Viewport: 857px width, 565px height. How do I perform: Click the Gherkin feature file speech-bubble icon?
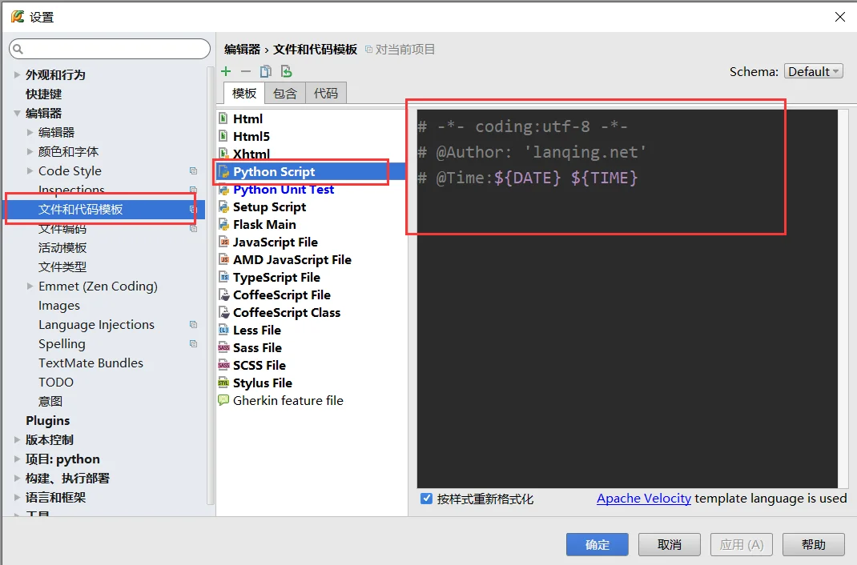coord(223,400)
